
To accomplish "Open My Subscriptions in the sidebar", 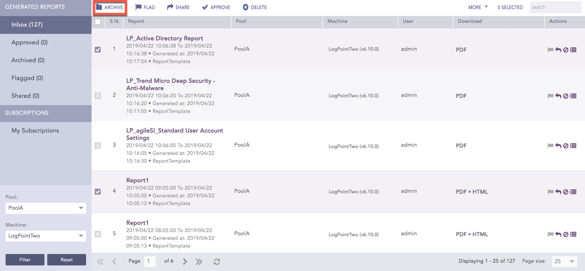I will [x=35, y=131].
